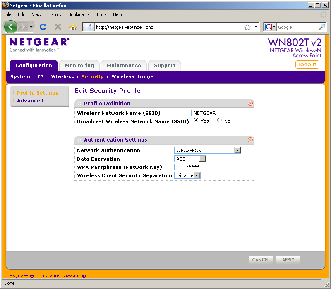Click the page identity icon in address bar
Viewport: 331px width, 289px height.
pyautogui.click(x=88, y=27)
